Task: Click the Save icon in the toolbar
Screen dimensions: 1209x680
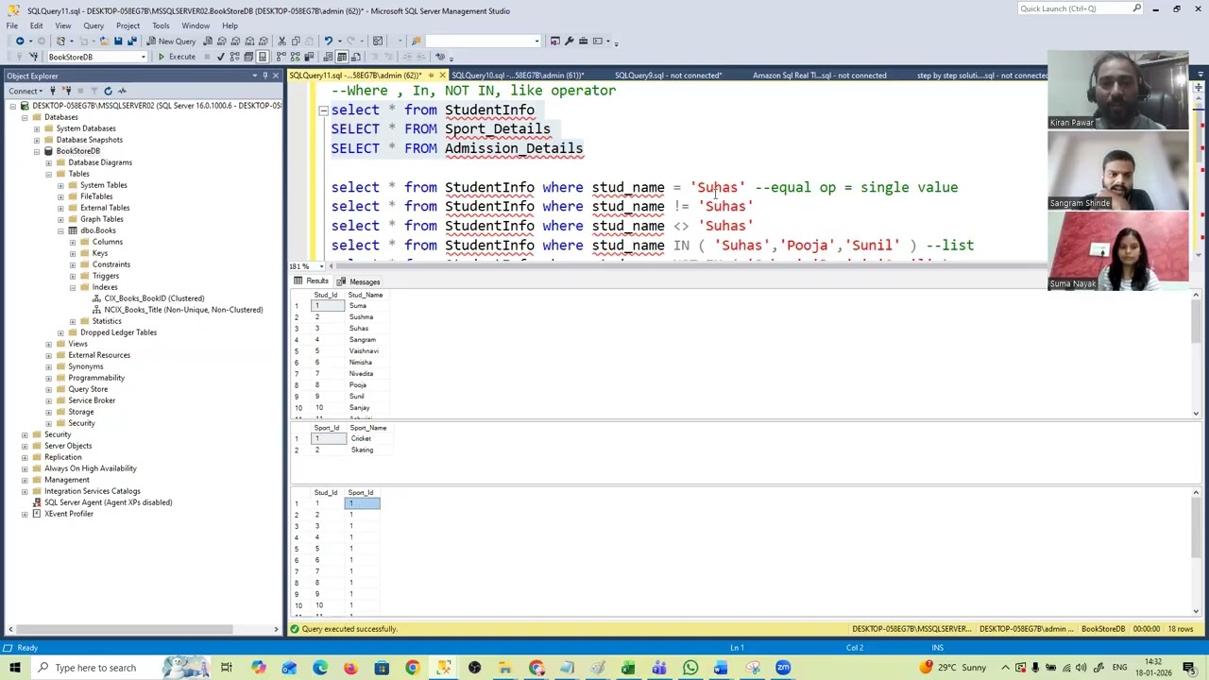Action: coord(118,41)
